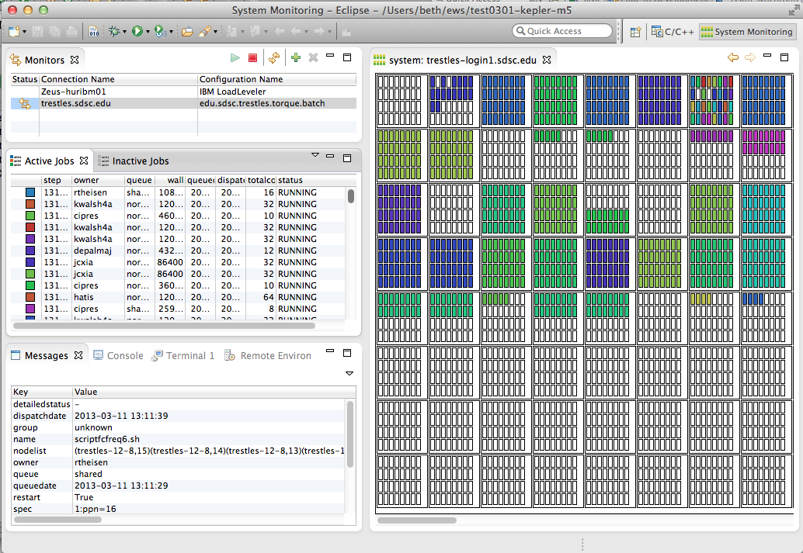The width and height of the screenshot is (803, 553).
Task: Refresh the monitor using the orange arrows icon
Action: 274,58
